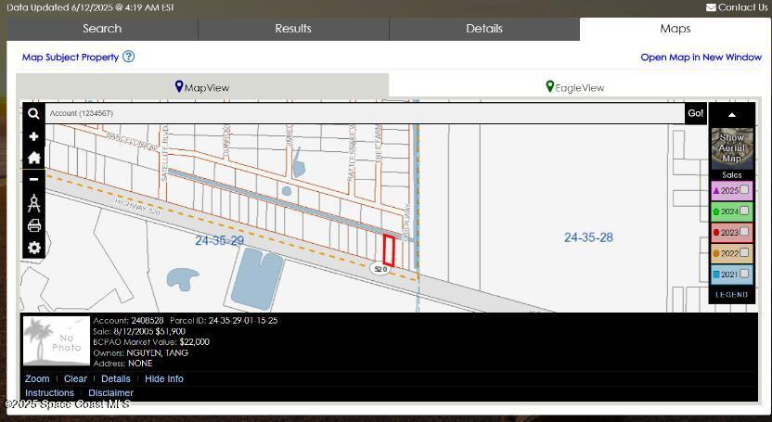This screenshot has height=422, width=772.
Task: Zoom out with the minus icon
Action: pos(33,179)
